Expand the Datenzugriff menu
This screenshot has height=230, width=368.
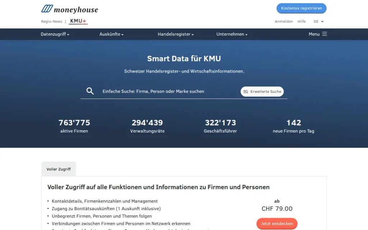tap(55, 34)
